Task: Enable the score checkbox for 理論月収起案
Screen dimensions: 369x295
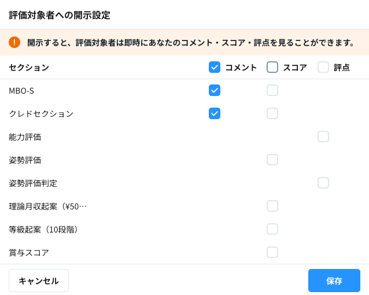Action: pyautogui.click(x=272, y=206)
